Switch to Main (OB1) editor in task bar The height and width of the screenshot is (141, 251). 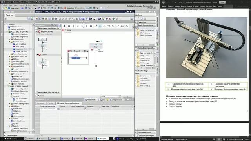[x=91, y=139]
